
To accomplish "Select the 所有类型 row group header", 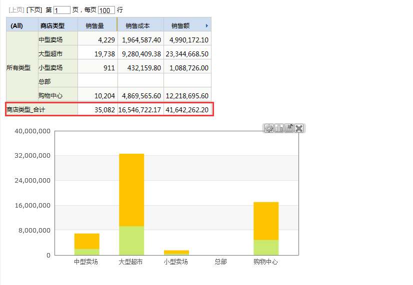I will (x=22, y=66).
